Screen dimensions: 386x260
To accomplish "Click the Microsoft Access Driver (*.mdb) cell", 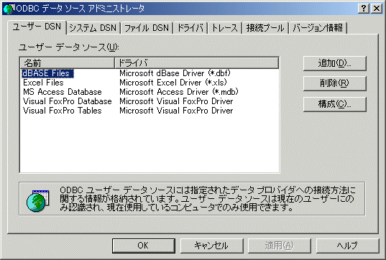I will pyautogui.click(x=179, y=92).
